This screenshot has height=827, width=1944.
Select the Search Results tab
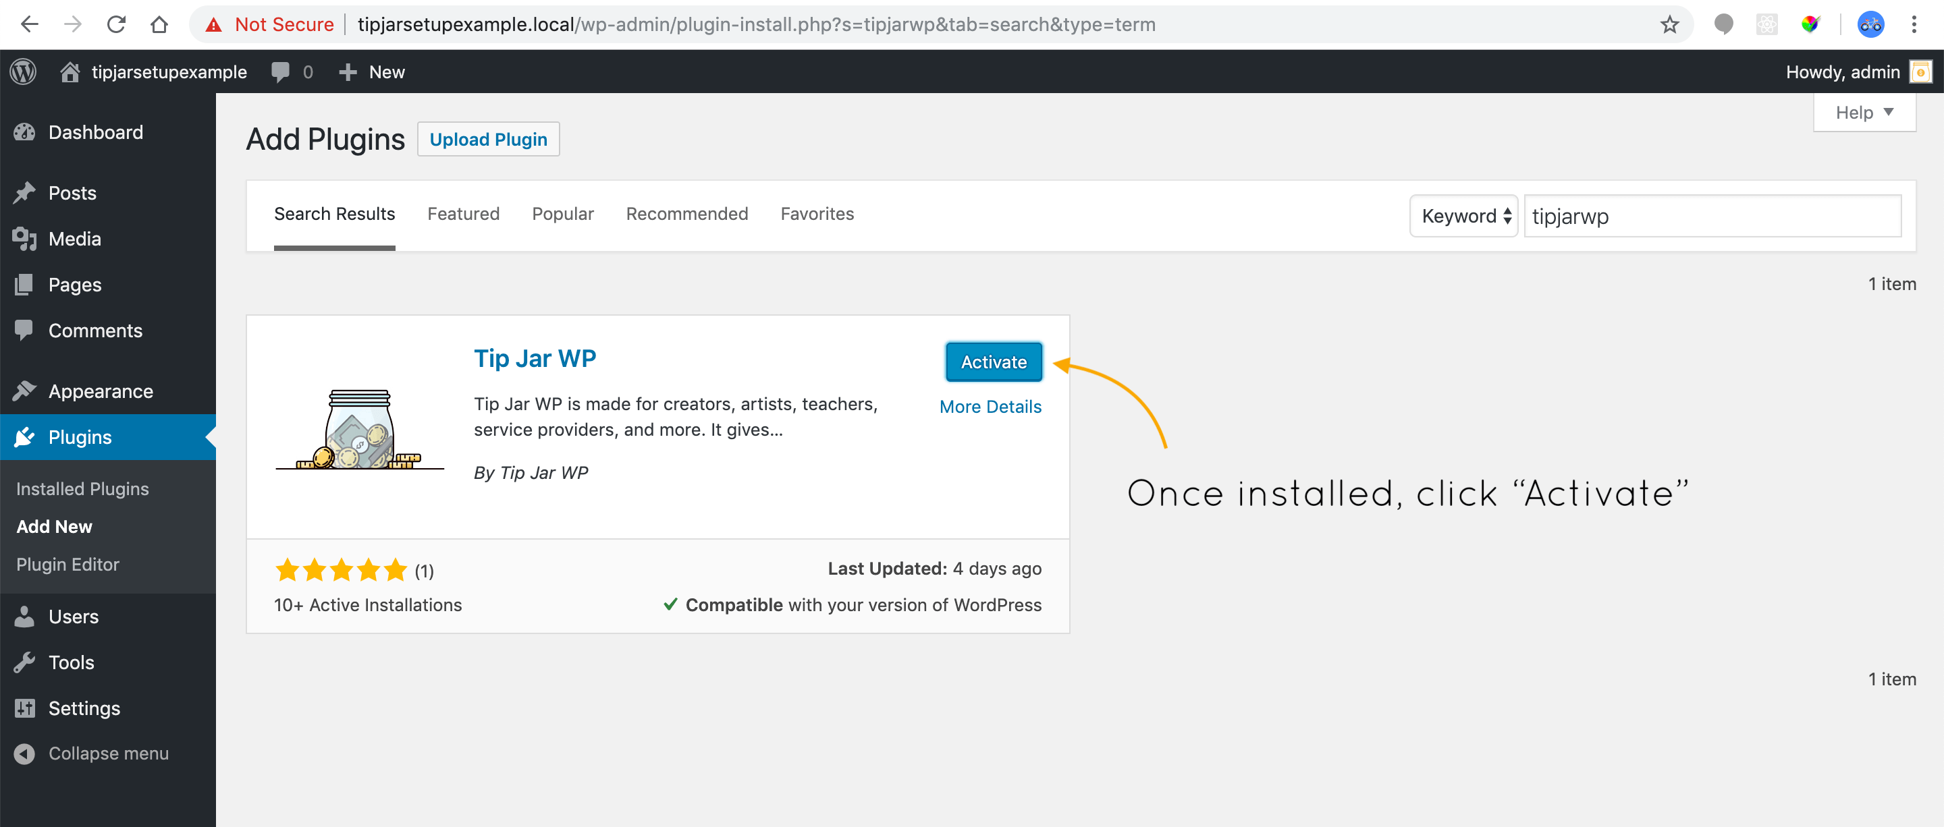coord(334,214)
